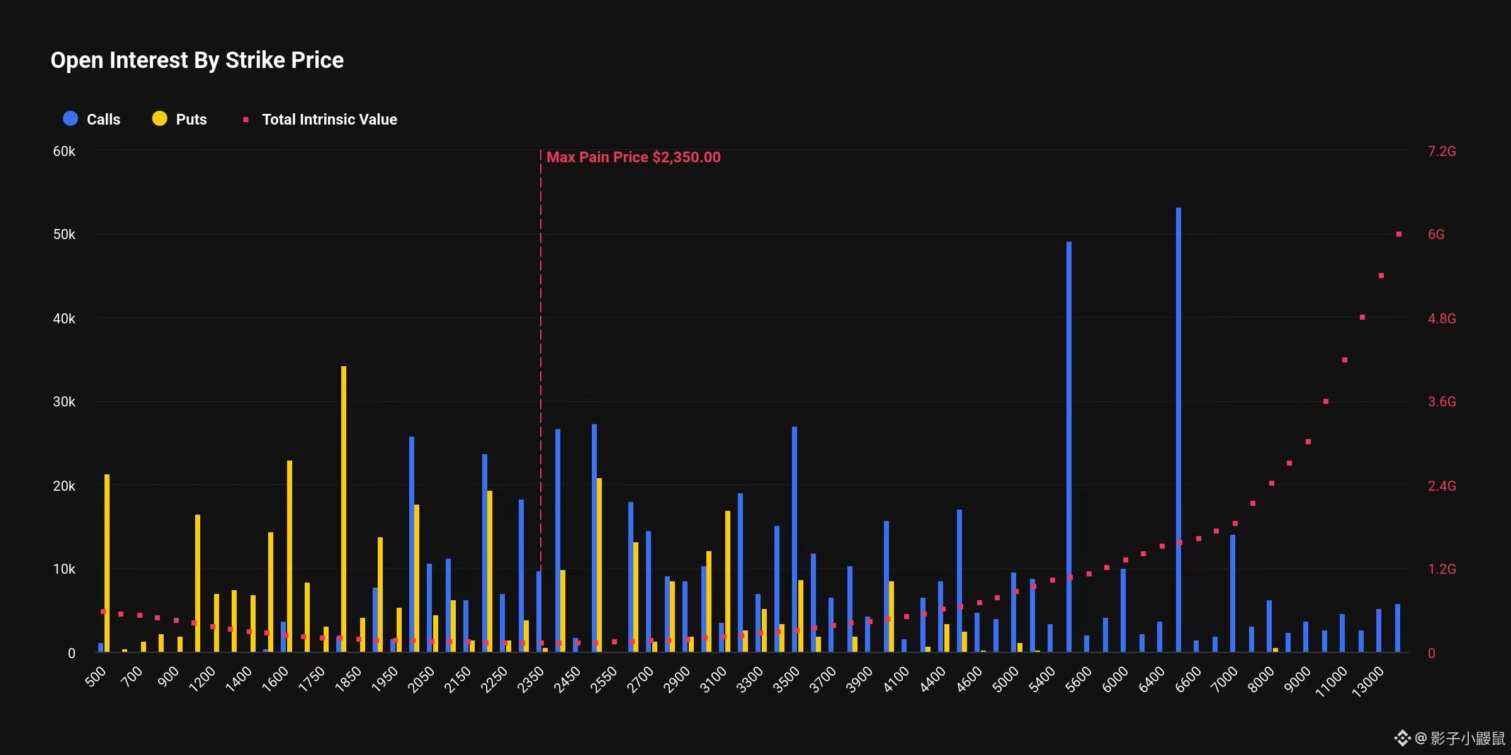Click the 2350 strike label on x-axis
Screen dimensions: 1511x755
(531, 680)
